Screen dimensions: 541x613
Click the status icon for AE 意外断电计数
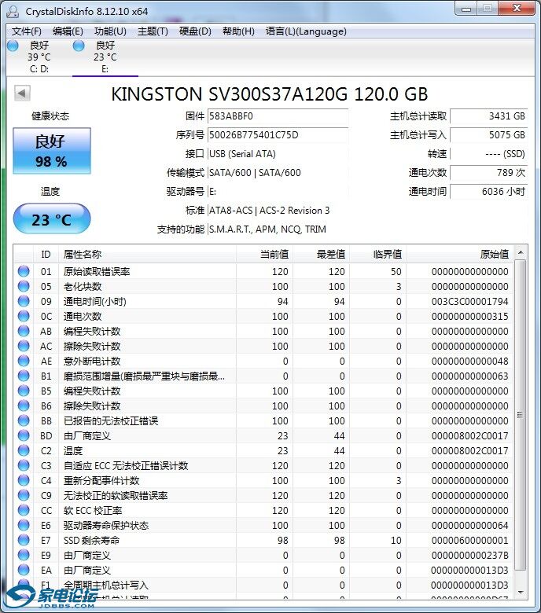pyautogui.click(x=24, y=361)
